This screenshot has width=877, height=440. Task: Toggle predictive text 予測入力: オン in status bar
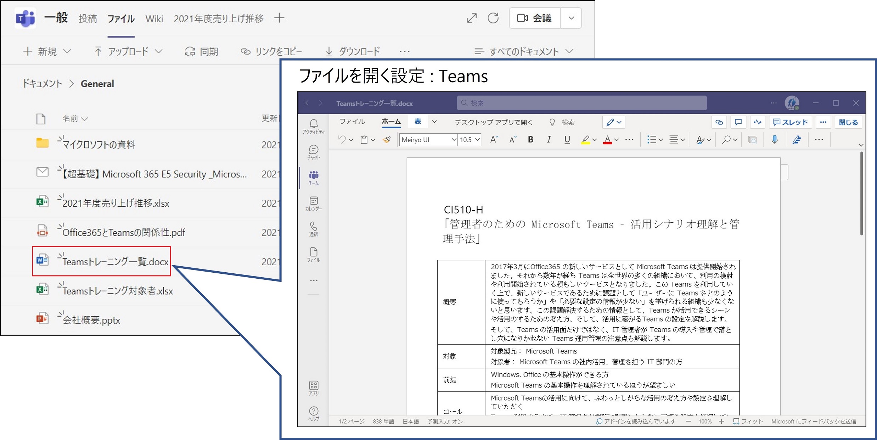coord(445,421)
